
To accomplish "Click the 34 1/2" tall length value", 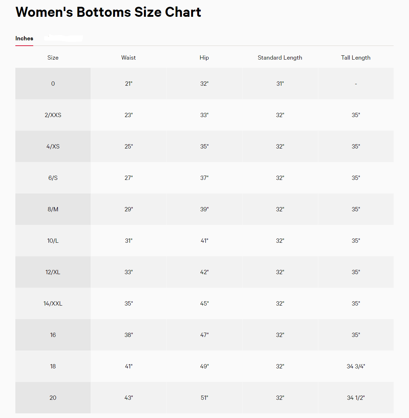I will tap(356, 398).
